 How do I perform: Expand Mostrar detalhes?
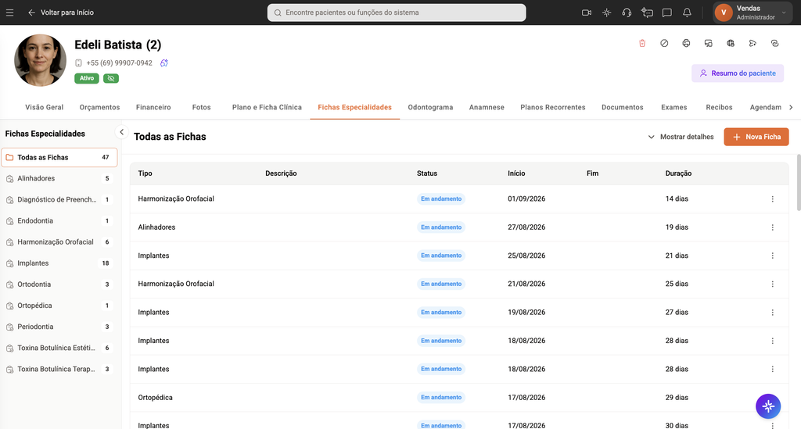point(681,137)
